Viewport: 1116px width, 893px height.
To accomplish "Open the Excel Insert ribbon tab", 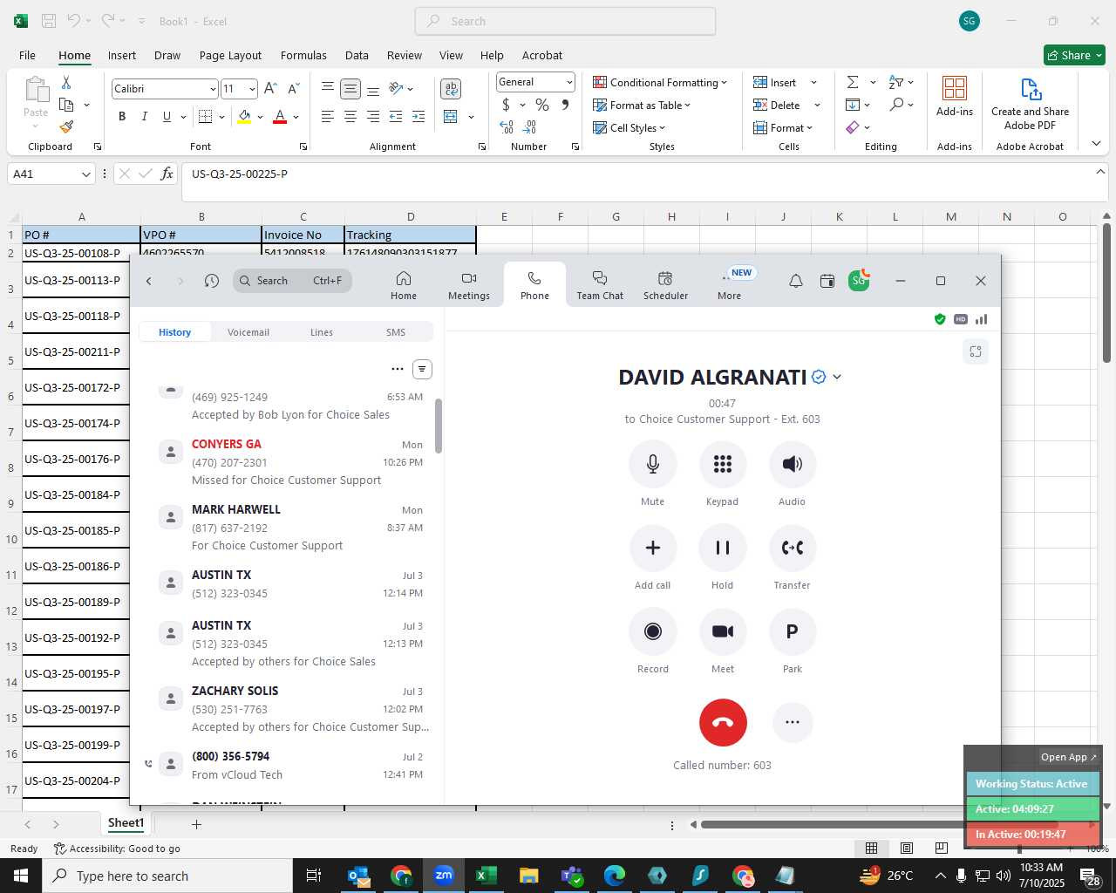I will (x=122, y=55).
